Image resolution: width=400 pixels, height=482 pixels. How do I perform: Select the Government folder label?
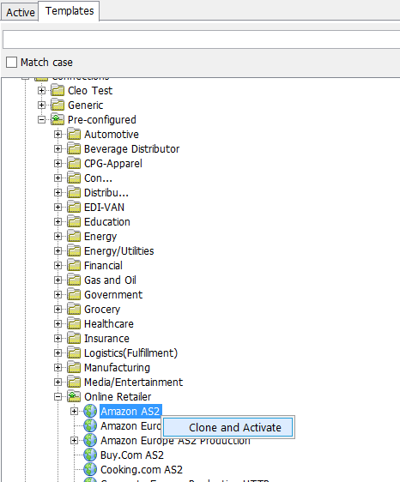[113, 294]
